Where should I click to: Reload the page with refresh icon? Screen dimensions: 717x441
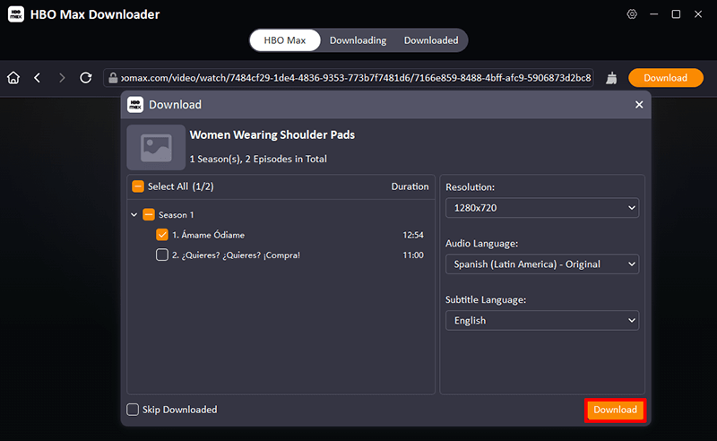(x=86, y=78)
